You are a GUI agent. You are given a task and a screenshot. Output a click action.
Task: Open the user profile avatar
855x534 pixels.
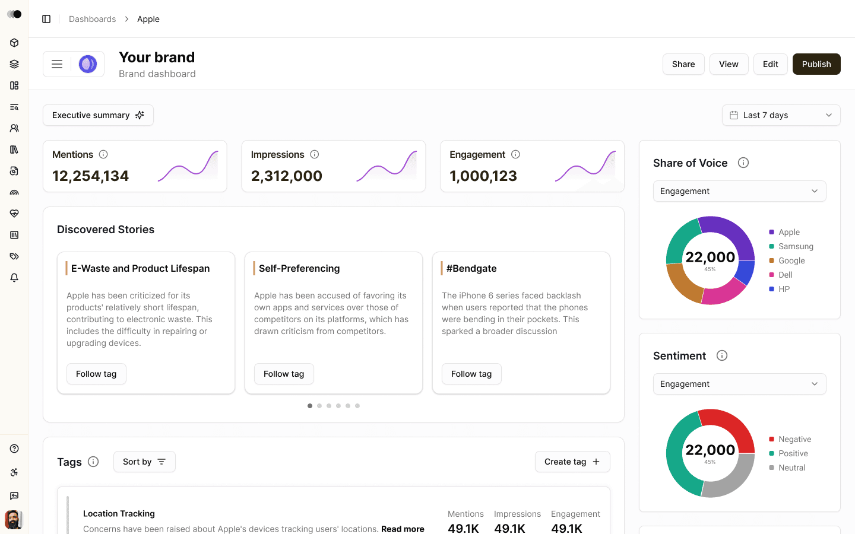coord(14,520)
